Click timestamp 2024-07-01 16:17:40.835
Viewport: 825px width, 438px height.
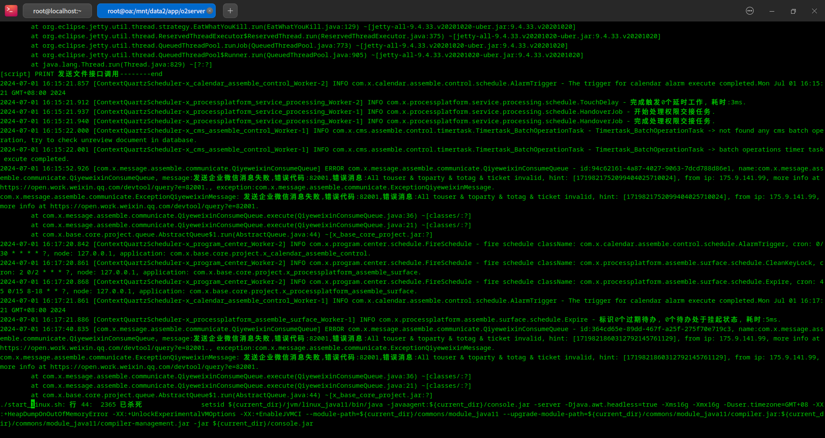pos(45,329)
